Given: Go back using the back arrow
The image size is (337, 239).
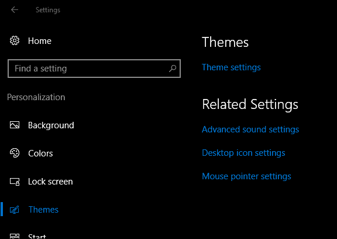Looking at the screenshot, I should 15,10.
